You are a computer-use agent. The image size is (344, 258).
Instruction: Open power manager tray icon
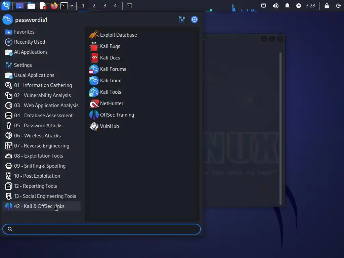299,6
